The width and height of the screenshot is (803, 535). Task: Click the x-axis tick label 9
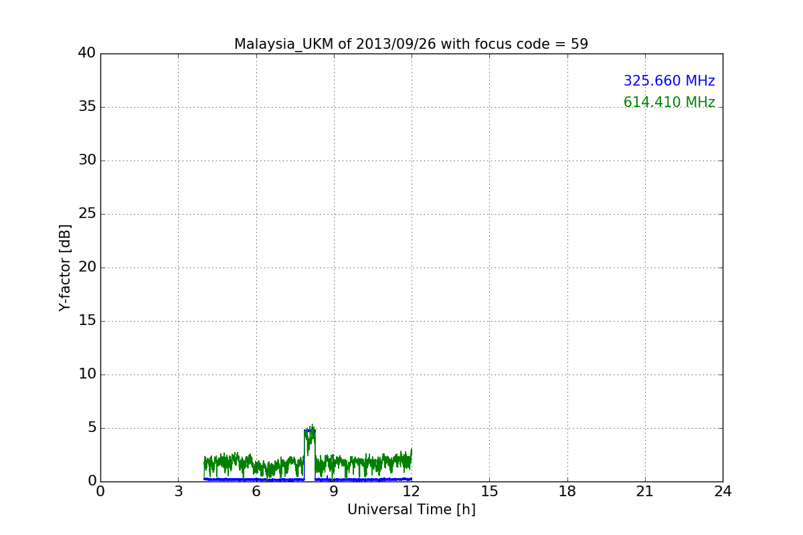(333, 492)
